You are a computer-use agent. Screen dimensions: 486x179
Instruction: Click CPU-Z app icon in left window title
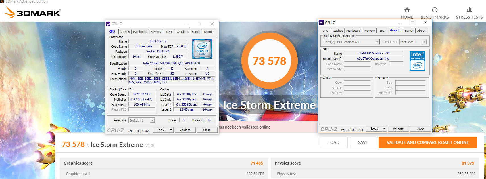(x=108, y=24)
